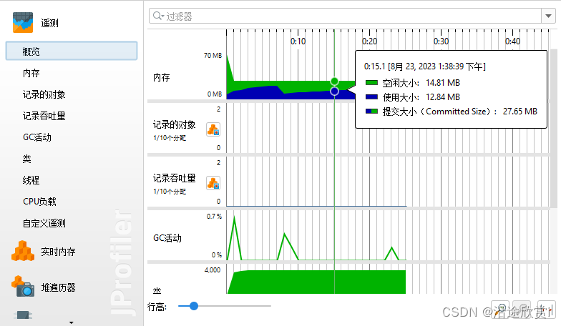Adjust the 行高 row height slider
Viewport: 561px width, 326px height.
pyautogui.click(x=193, y=306)
